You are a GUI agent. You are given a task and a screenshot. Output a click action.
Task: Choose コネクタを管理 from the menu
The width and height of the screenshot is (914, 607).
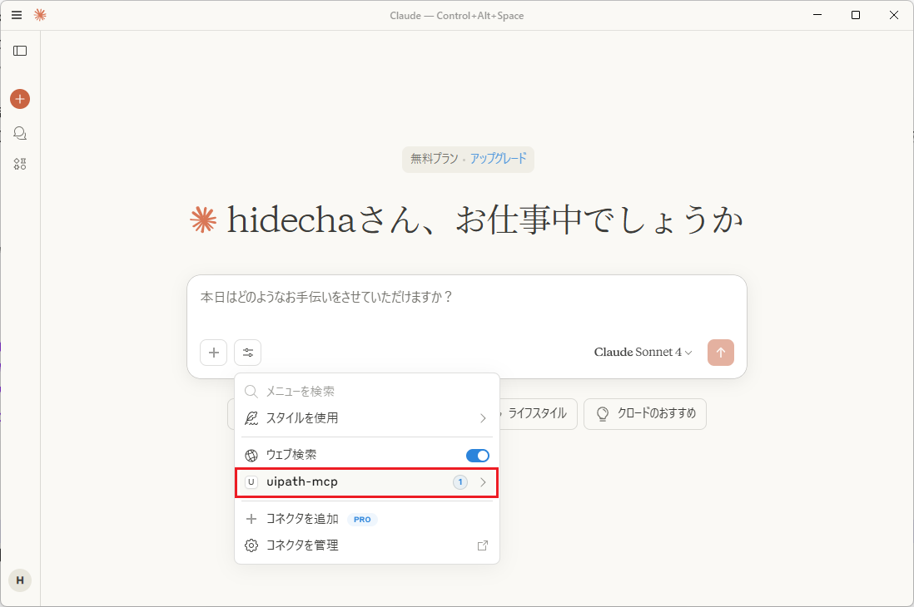366,545
